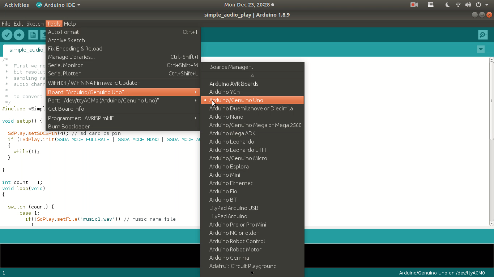Select Arduino Nano board
The width and height of the screenshot is (494, 277).
tap(252, 117)
